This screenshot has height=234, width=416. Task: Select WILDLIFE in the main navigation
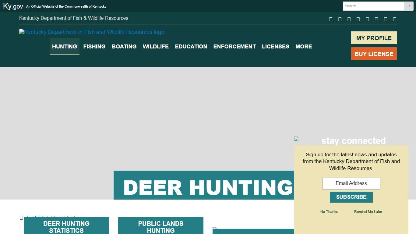click(156, 46)
